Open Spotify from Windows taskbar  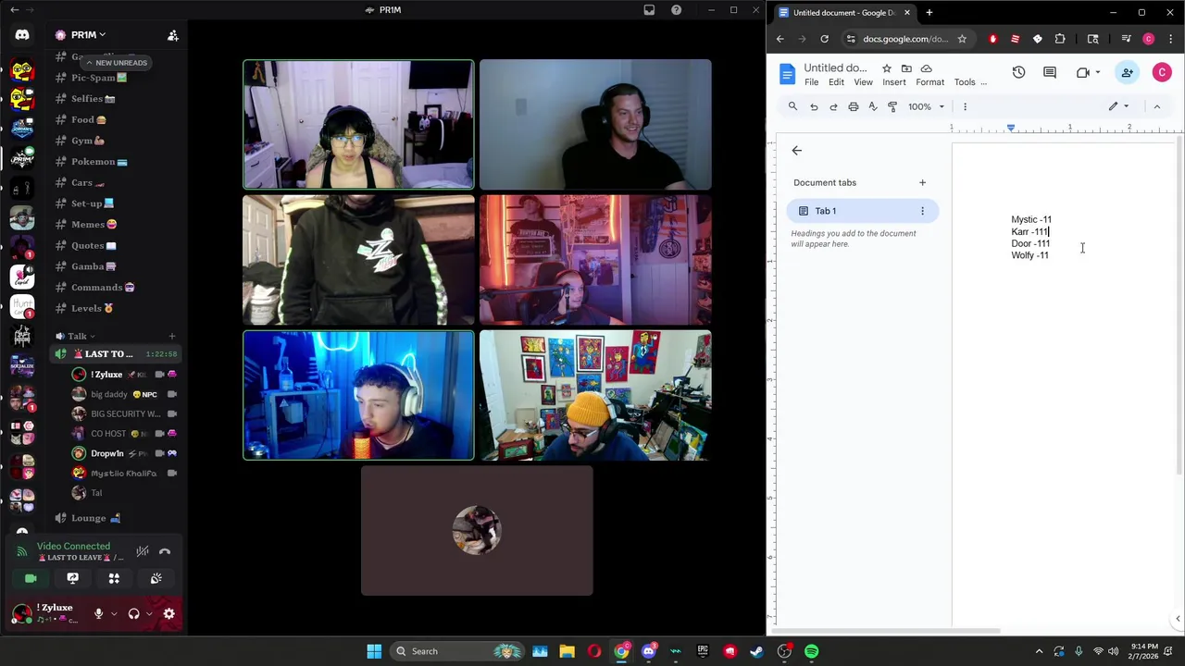[x=811, y=651]
